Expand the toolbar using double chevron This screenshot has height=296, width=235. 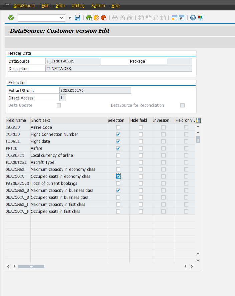70,18
